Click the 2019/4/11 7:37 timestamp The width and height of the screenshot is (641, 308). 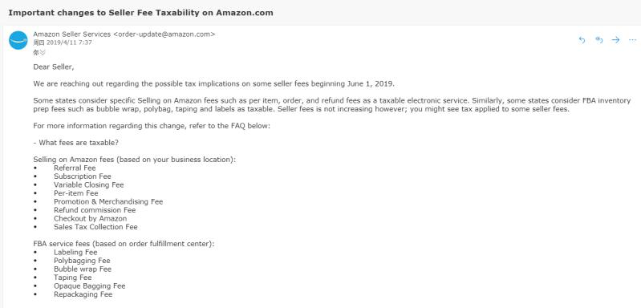(x=69, y=43)
